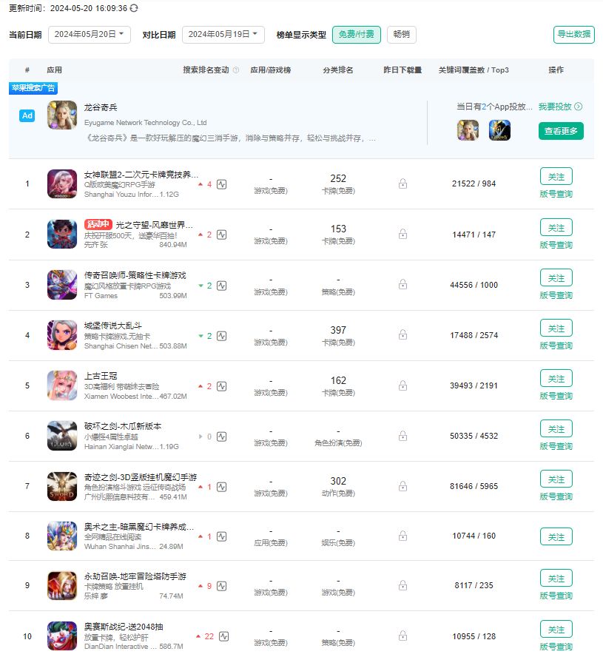
Task: Open the 当前日期 date picker dropdown
Action: 87,35
